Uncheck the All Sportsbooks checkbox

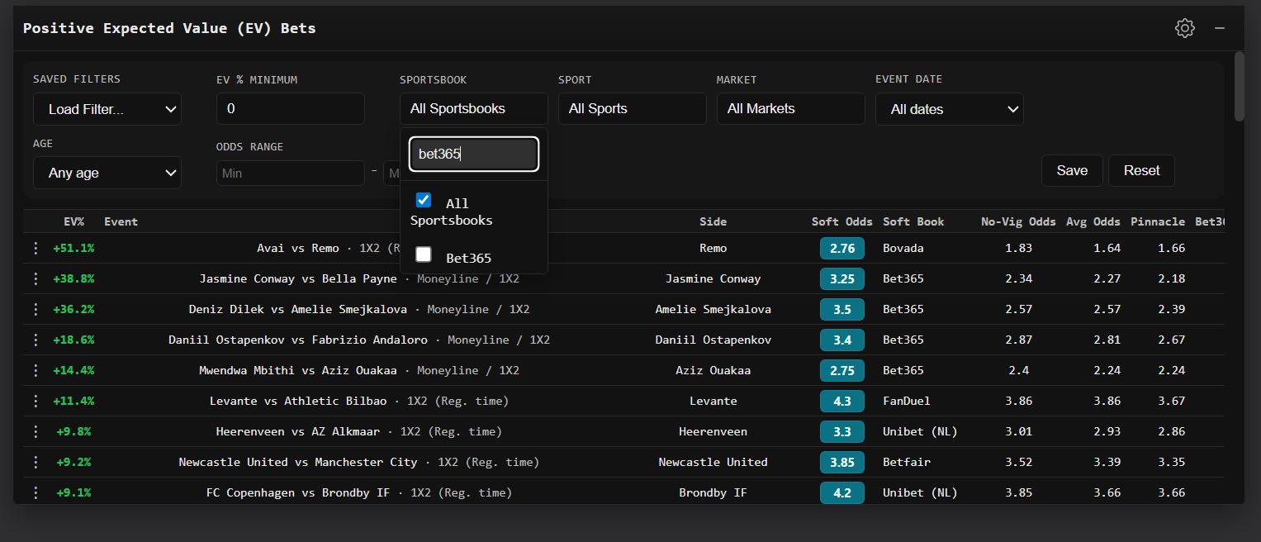[x=423, y=199]
